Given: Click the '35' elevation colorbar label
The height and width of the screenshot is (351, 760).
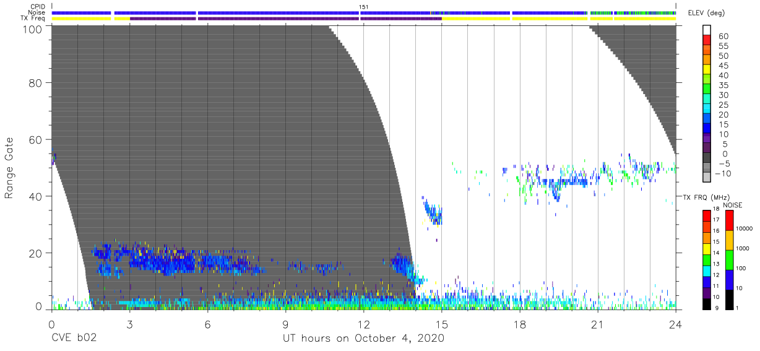Looking at the screenshot, I should (723, 85).
